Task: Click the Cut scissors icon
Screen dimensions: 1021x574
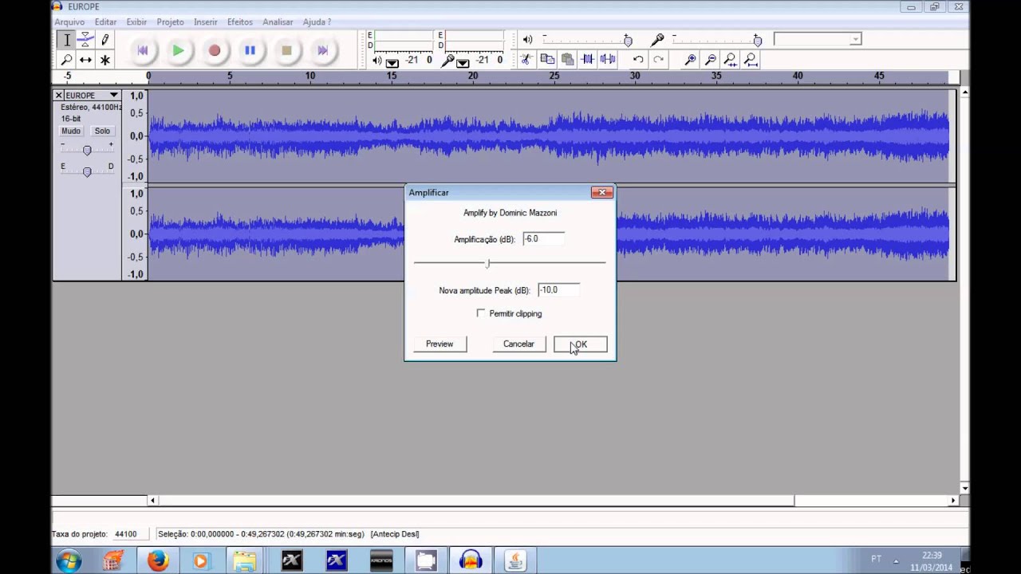Action: 526,60
